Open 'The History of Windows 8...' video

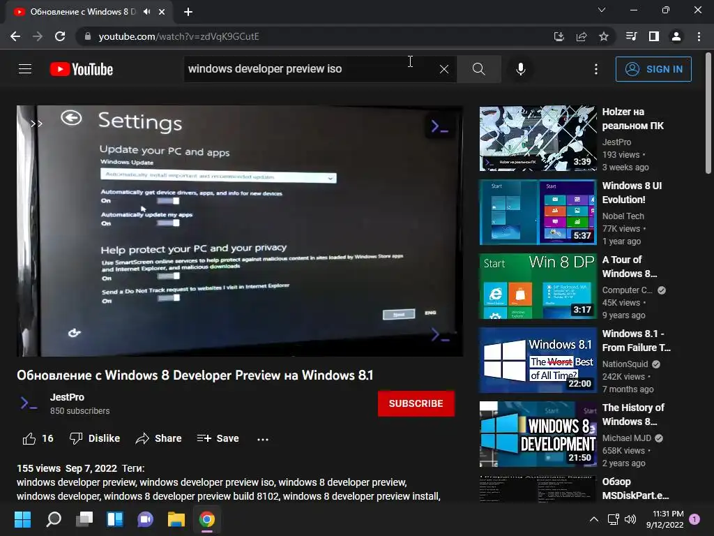point(633,415)
